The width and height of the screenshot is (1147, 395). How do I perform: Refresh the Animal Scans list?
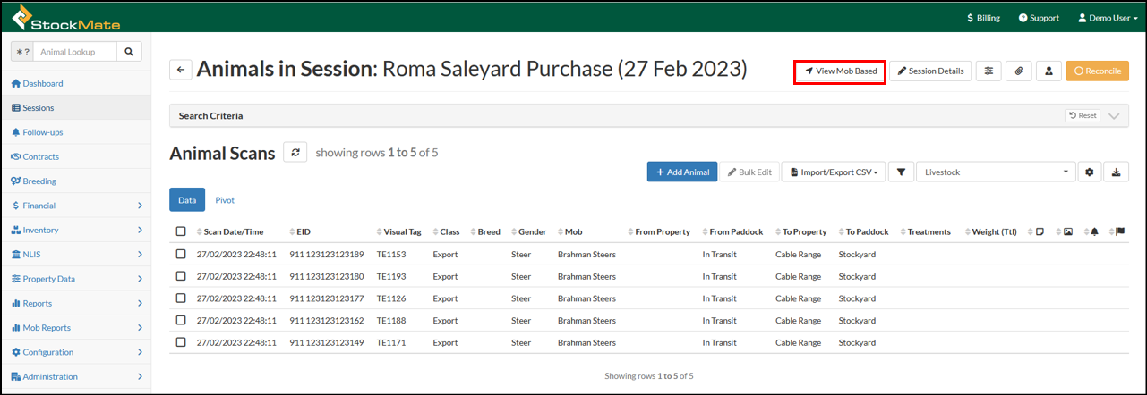(x=295, y=153)
